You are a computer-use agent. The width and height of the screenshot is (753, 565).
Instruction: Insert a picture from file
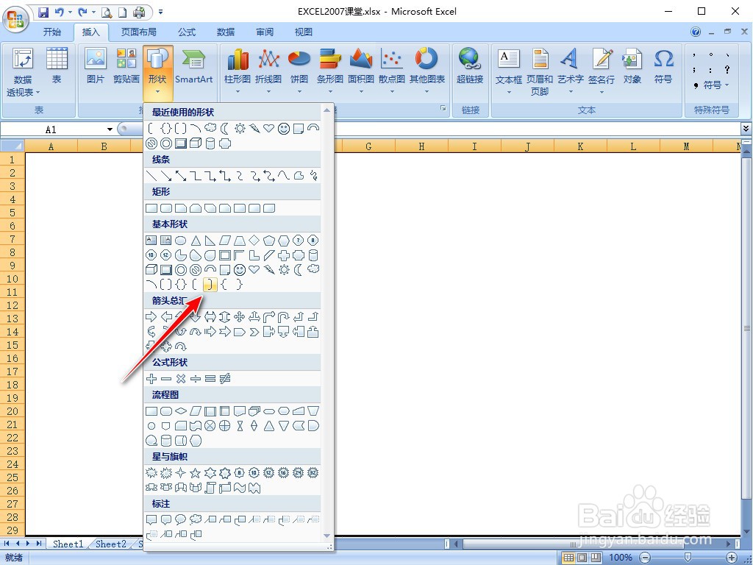click(95, 66)
